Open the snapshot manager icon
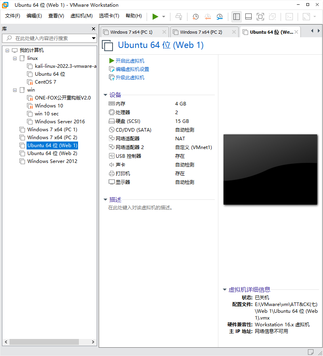The image size is (323, 356). [x=220, y=17]
